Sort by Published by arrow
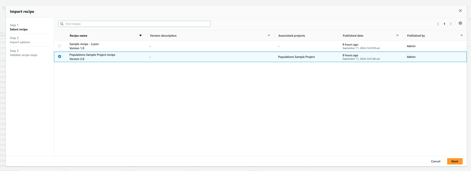 coord(462,36)
